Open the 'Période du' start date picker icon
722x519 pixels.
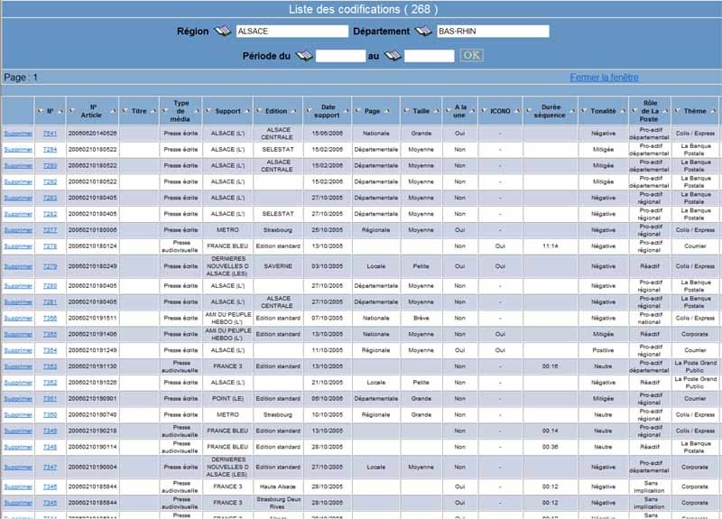(304, 56)
